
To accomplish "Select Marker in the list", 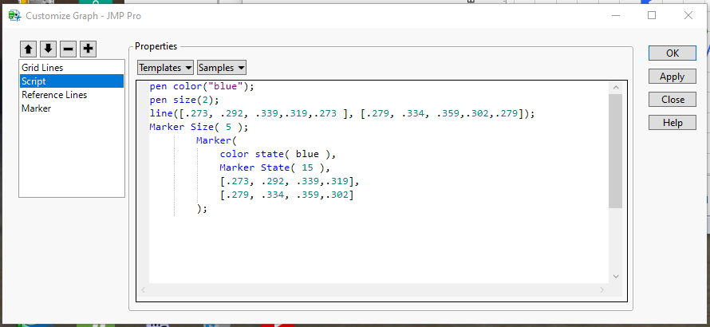I will click(72, 108).
